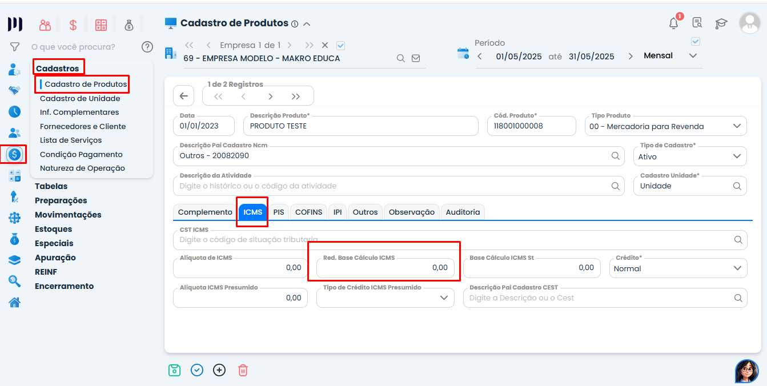
Task: Open the help question mark icon
Action: [147, 47]
